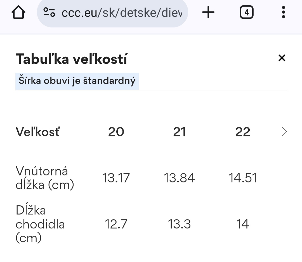Show next sizes with the right chevron

(284, 132)
